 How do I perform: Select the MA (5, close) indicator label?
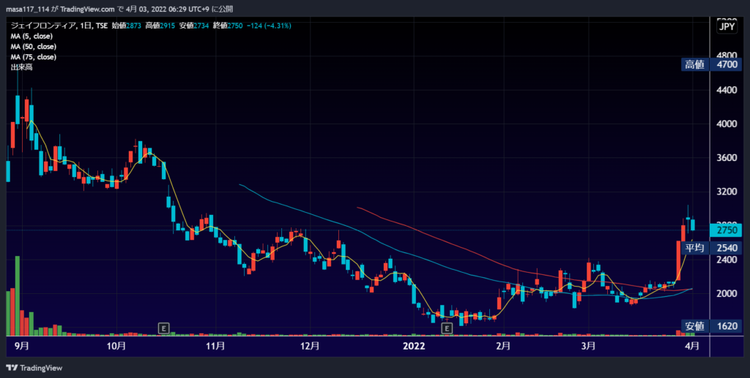[31, 37]
